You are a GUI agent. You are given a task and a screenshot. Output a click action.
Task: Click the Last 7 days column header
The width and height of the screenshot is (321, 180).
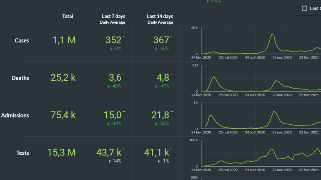tap(113, 17)
